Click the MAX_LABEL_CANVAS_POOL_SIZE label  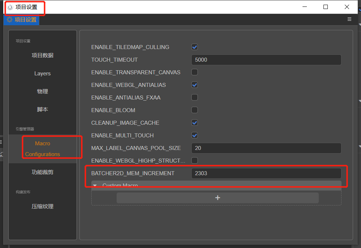point(136,148)
